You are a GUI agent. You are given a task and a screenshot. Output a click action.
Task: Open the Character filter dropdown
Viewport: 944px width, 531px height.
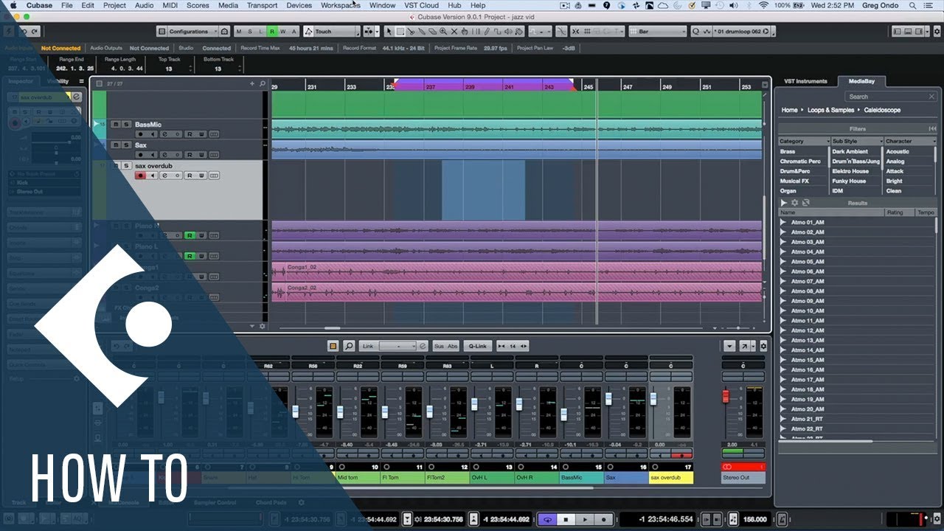click(x=911, y=142)
